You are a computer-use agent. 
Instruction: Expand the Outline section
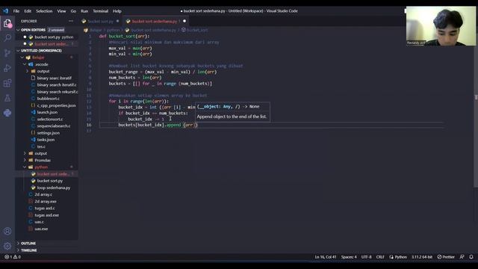[x=28, y=244]
